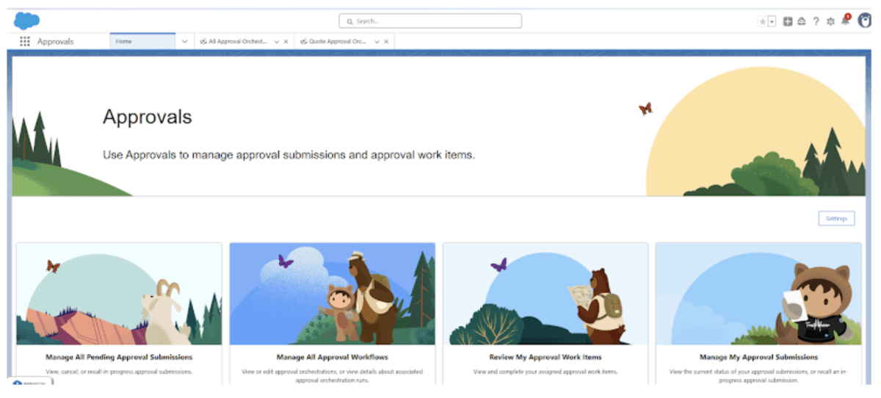Click the Astro holding paper card image
Image resolution: width=881 pixels, height=398 pixels.
point(758,294)
